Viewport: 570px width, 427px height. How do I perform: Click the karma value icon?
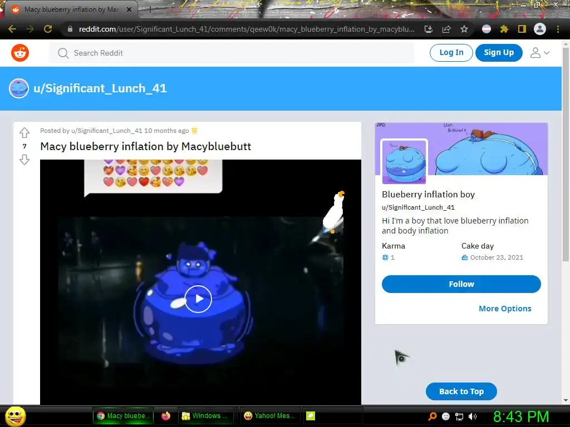tap(385, 257)
